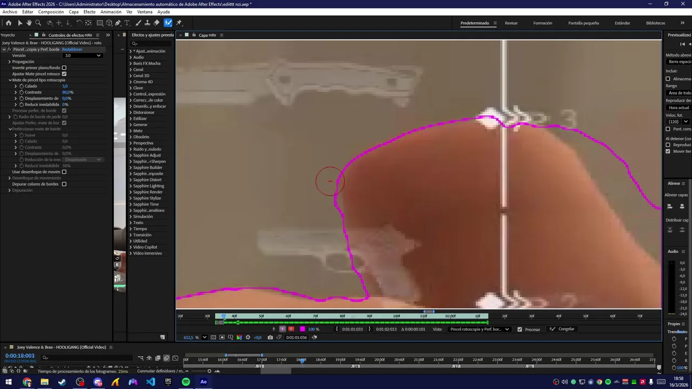Uncheck Ajustar Mate pincel rotoscopia
This screenshot has width=692, height=389.
64,73
